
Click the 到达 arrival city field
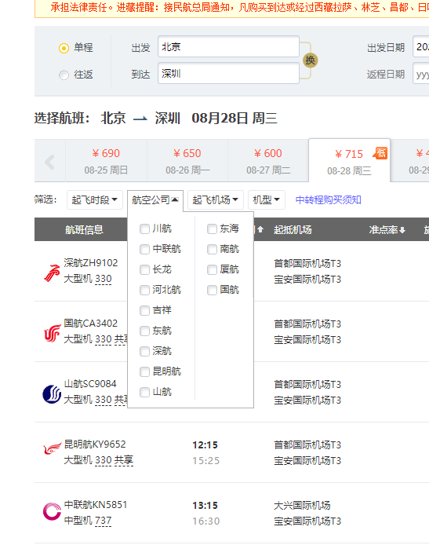(x=228, y=73)
